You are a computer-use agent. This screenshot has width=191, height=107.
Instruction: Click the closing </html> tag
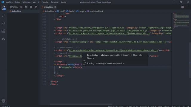(x=54, y=84)
